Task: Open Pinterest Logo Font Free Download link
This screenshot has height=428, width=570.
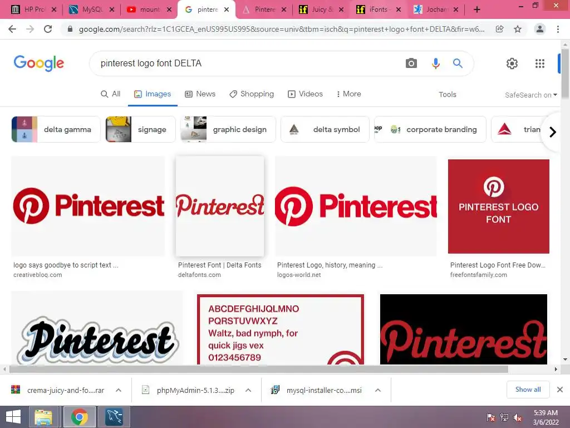Action: 498,265
